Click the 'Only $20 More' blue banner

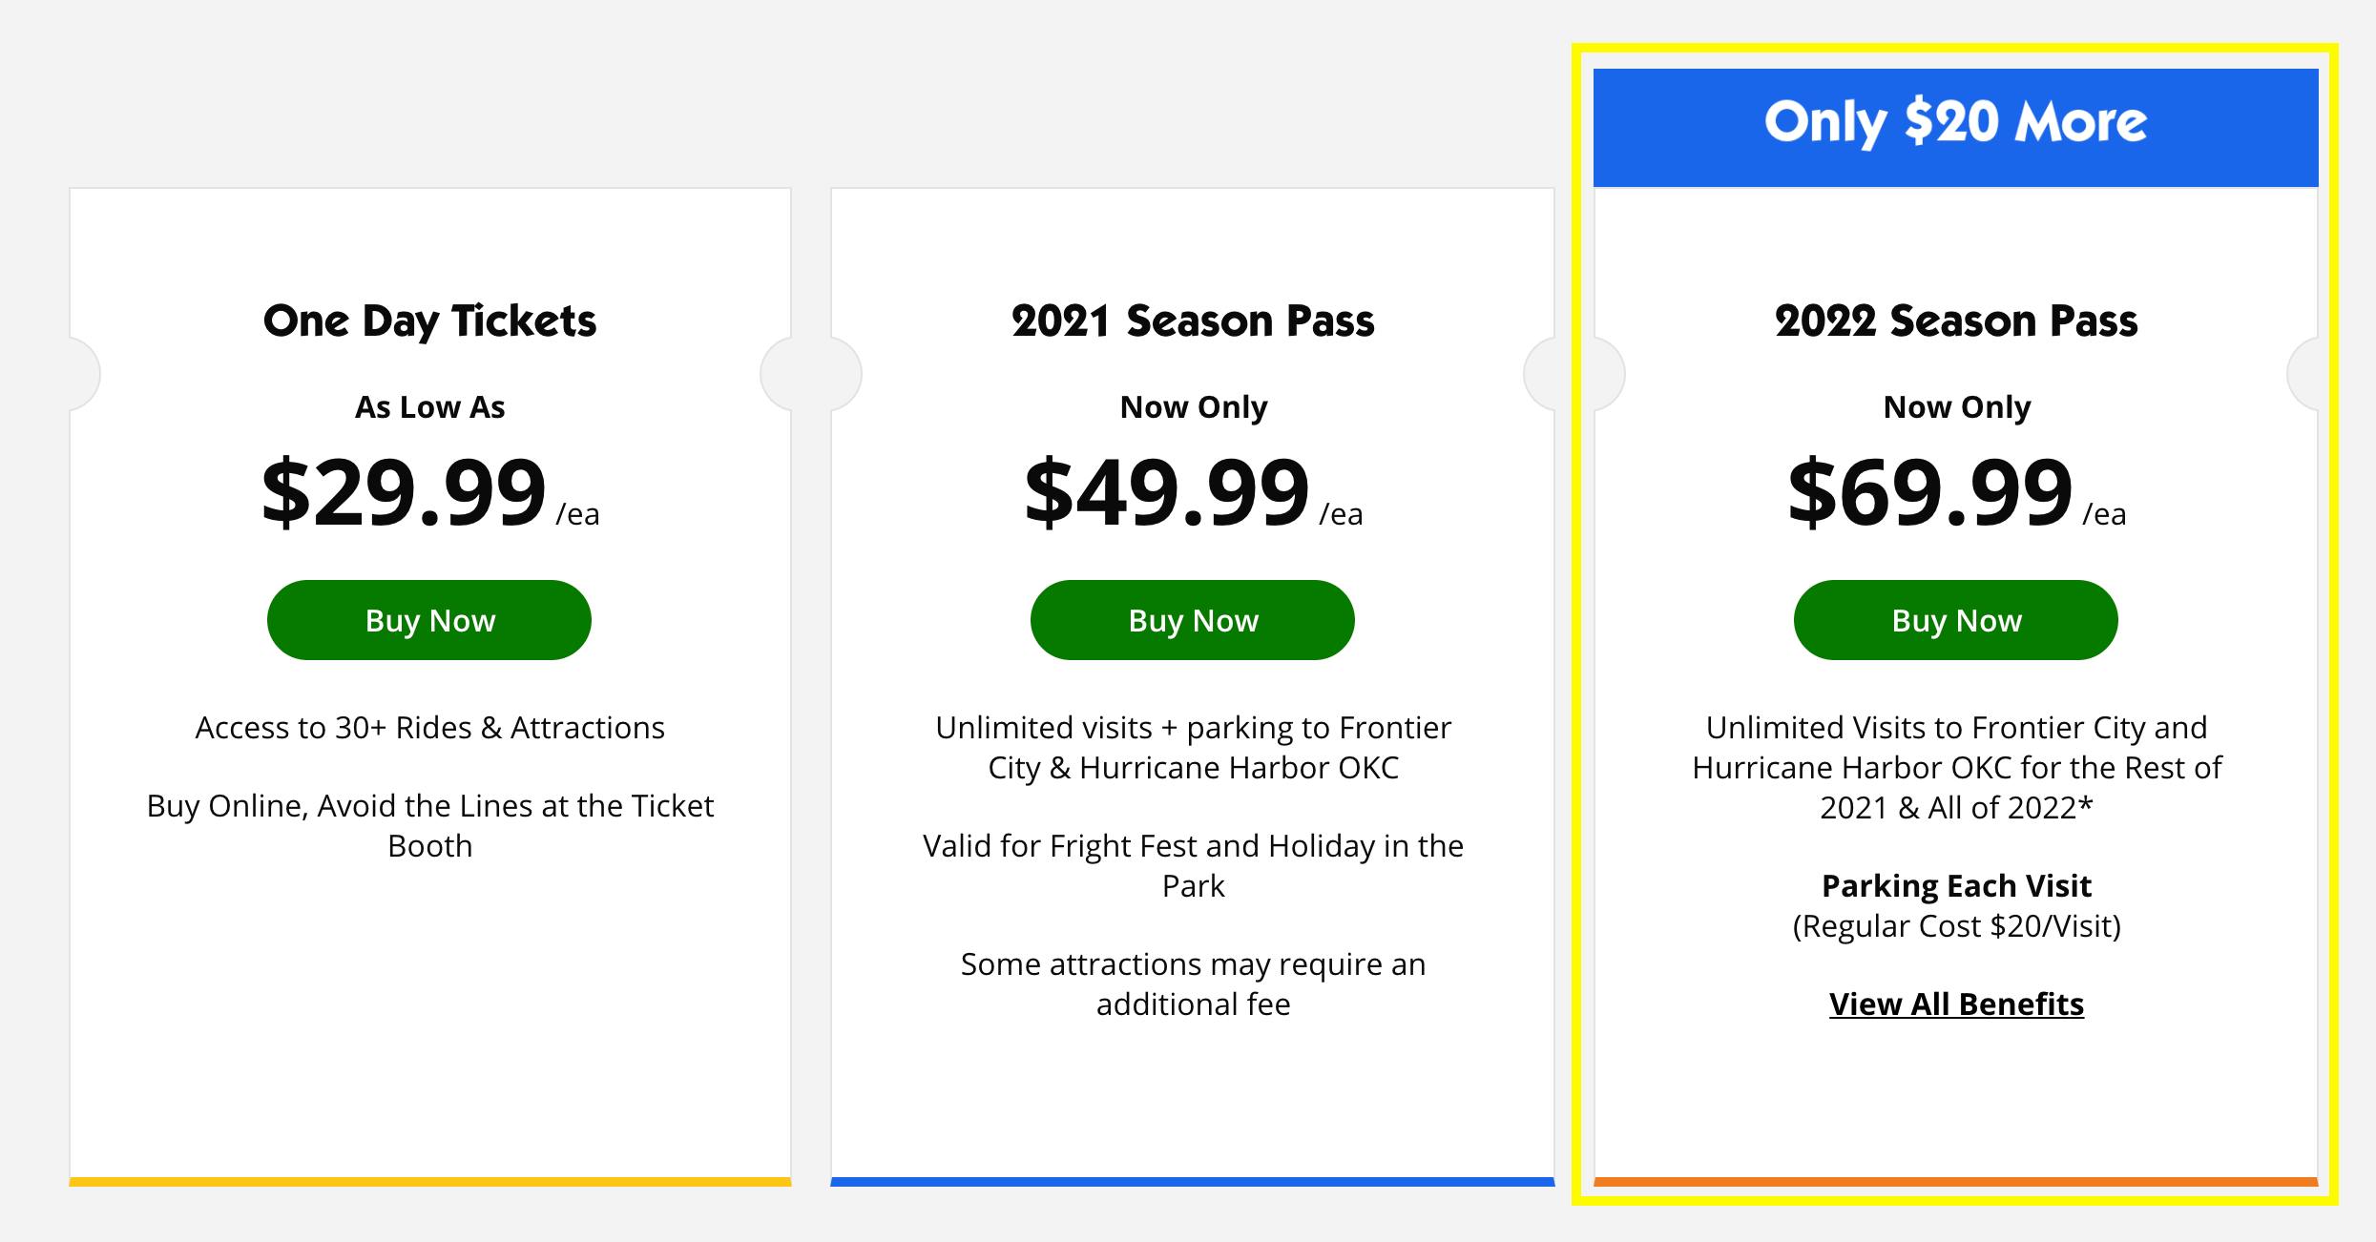[1956, 124]
